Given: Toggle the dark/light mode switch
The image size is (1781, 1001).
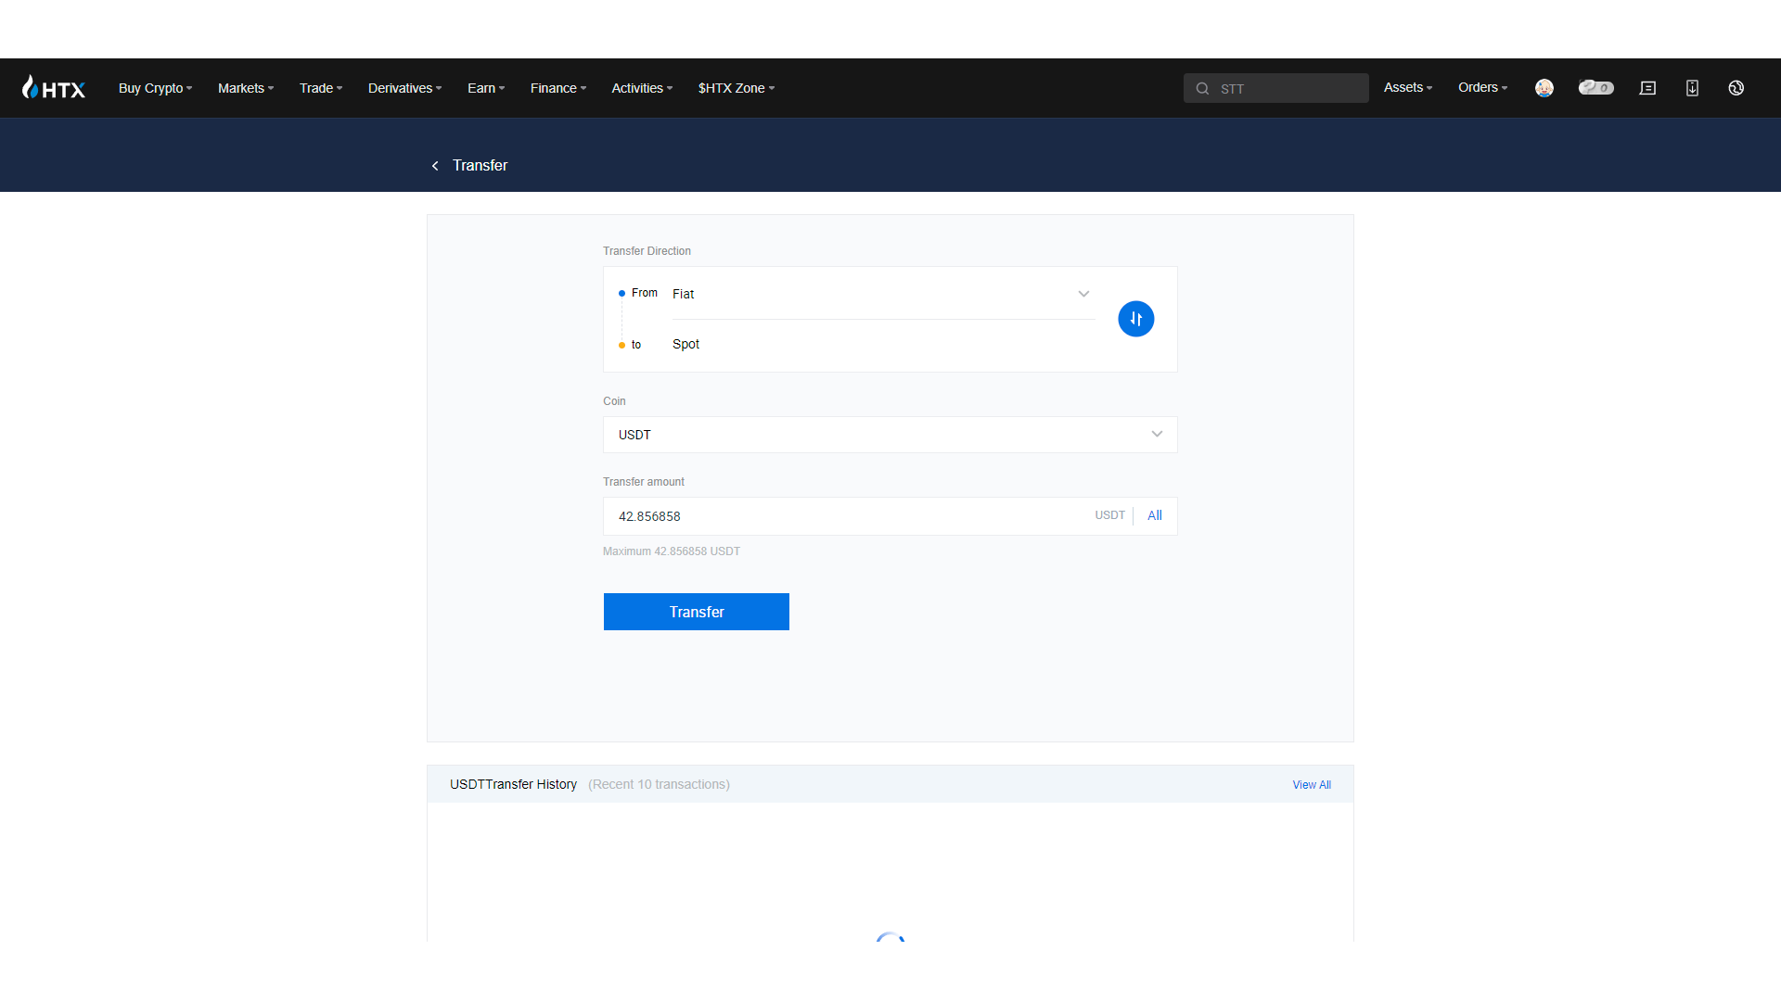Looking at the screenshot, I should tap(1594, 87).
